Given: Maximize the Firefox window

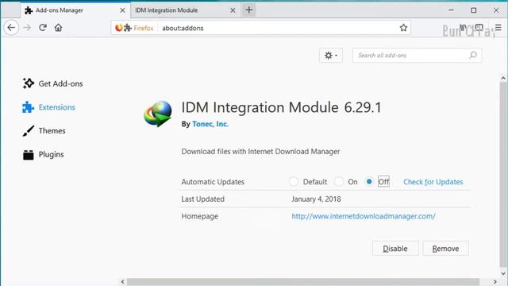Looking at the screenshot, I should 474,10.
